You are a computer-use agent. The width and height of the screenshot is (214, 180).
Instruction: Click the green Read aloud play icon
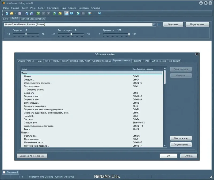click(x=38, y=13)
